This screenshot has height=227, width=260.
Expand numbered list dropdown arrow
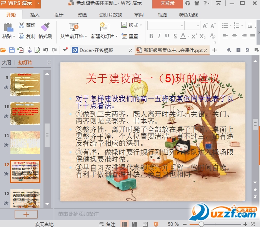click(242, 25)
